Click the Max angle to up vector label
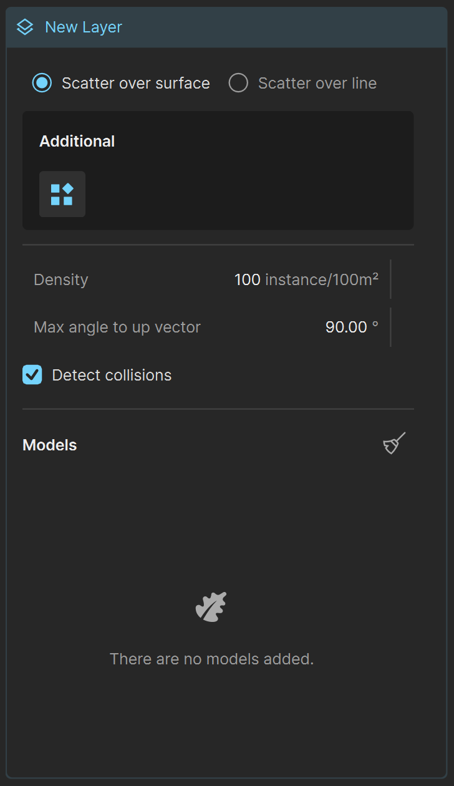This screenshot has width=454, height=786. (117, 327)
